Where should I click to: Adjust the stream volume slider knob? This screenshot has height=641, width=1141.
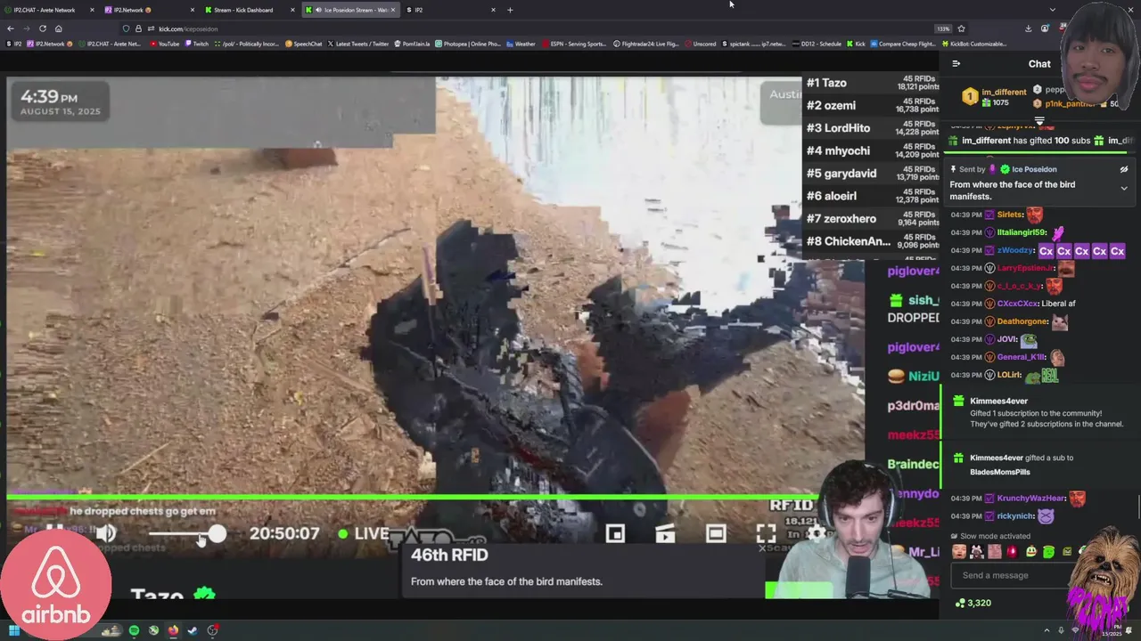click(x=217, y=534)
